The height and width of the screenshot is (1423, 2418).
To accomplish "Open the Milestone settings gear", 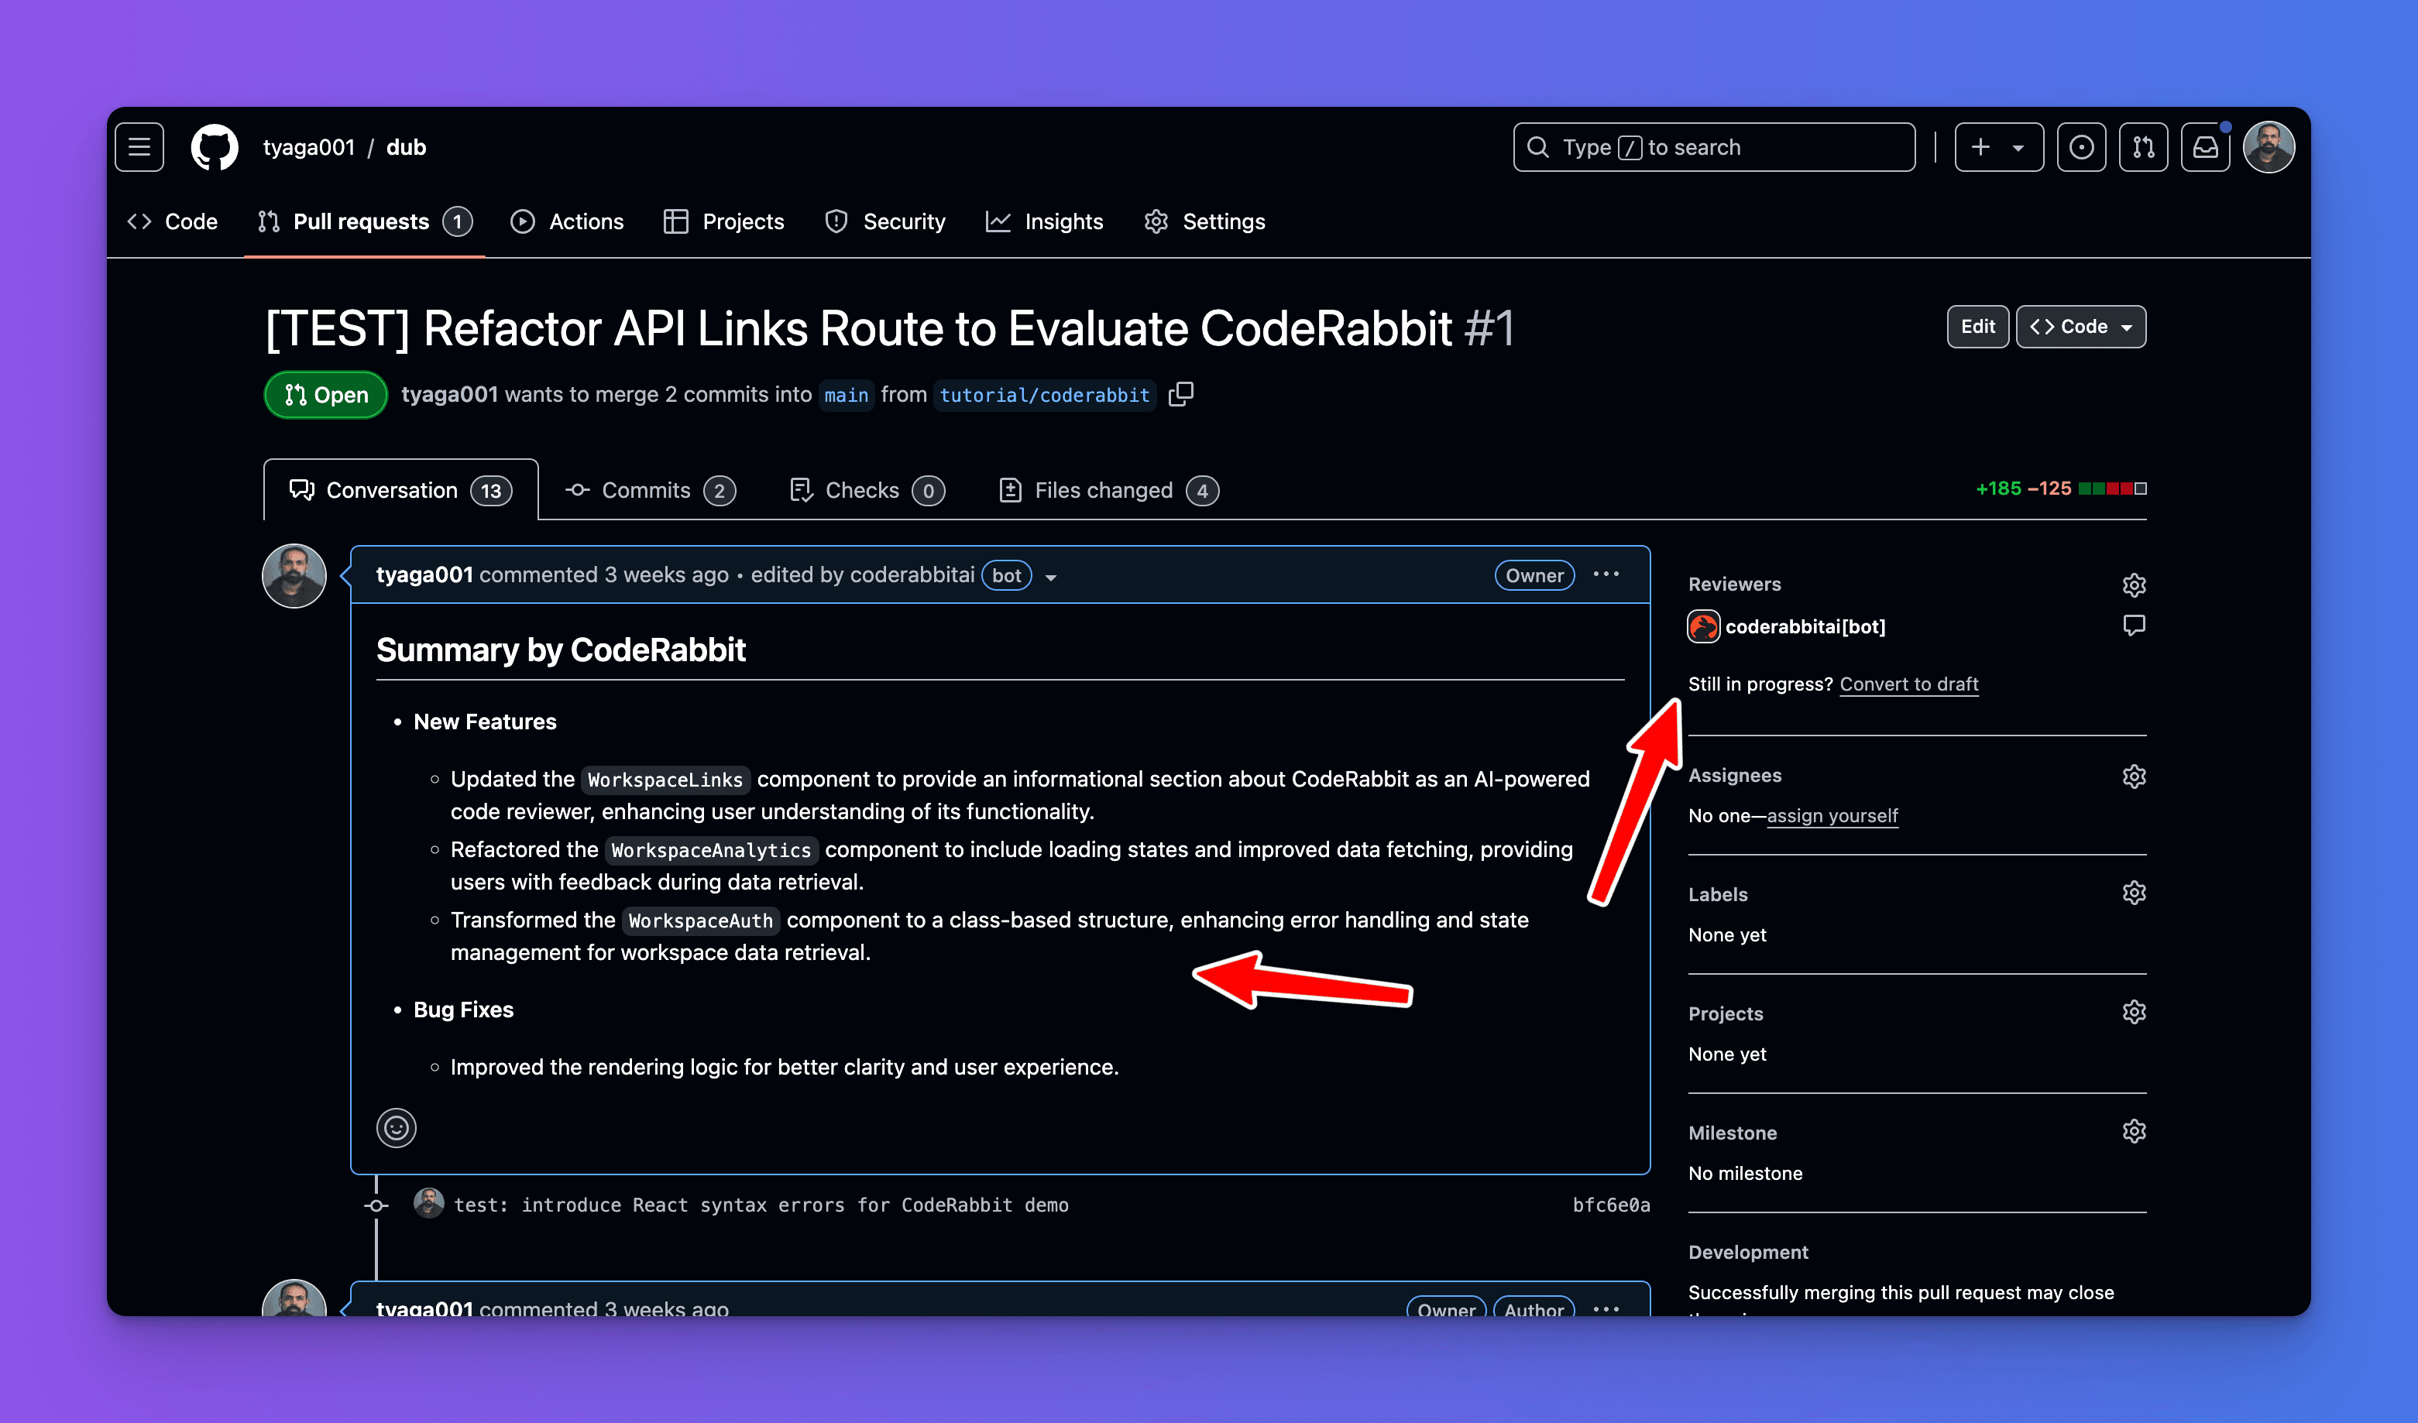I will click(x=2135, y=1131).
